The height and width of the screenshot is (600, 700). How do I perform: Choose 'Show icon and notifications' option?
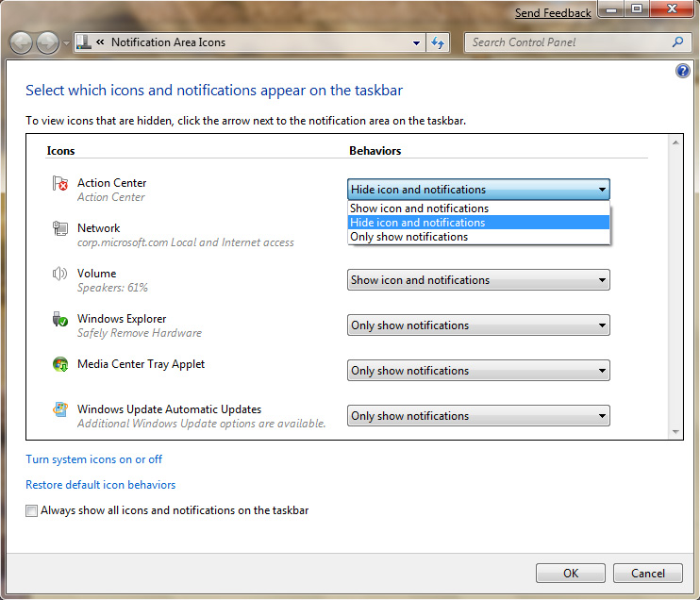coord(478,208)
